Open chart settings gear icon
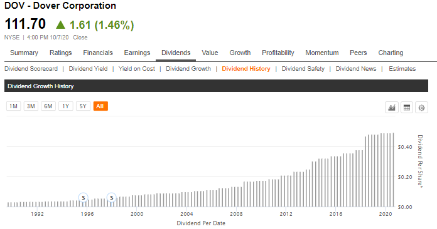This screenshot has width=437, height=229. coord(421,108)
